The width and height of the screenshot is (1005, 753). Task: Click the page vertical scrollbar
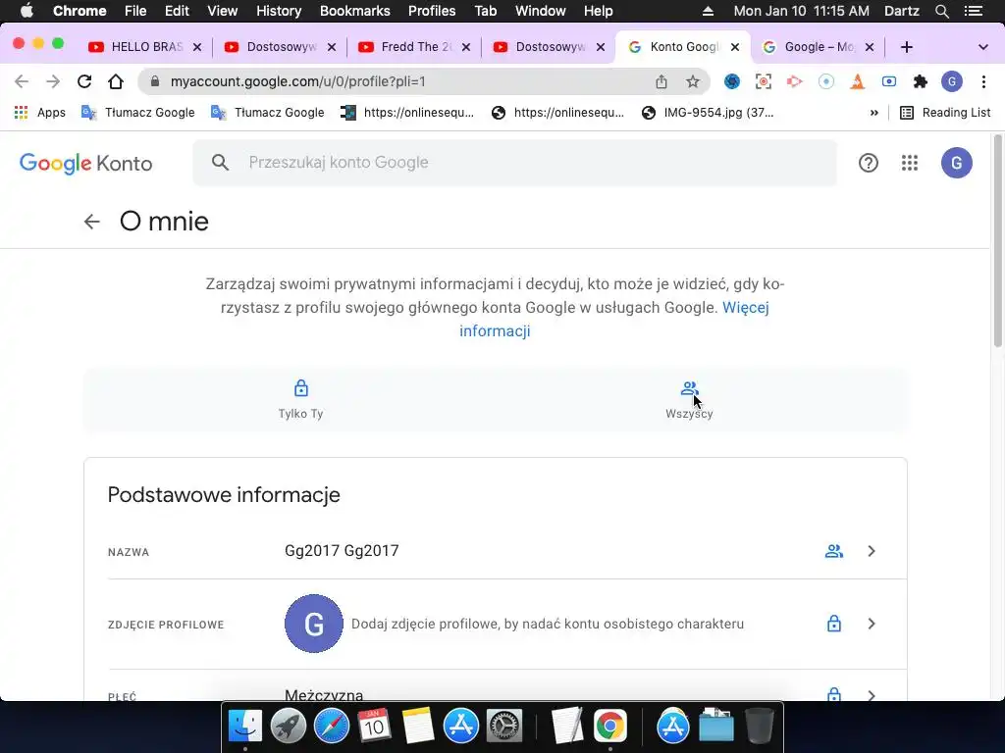point(997,241)
